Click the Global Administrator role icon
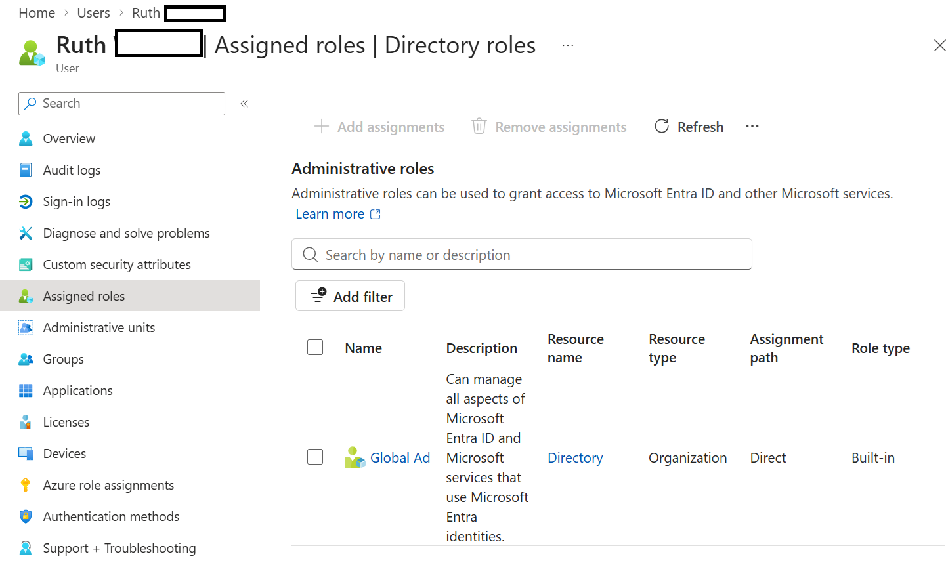 [355, 457]
